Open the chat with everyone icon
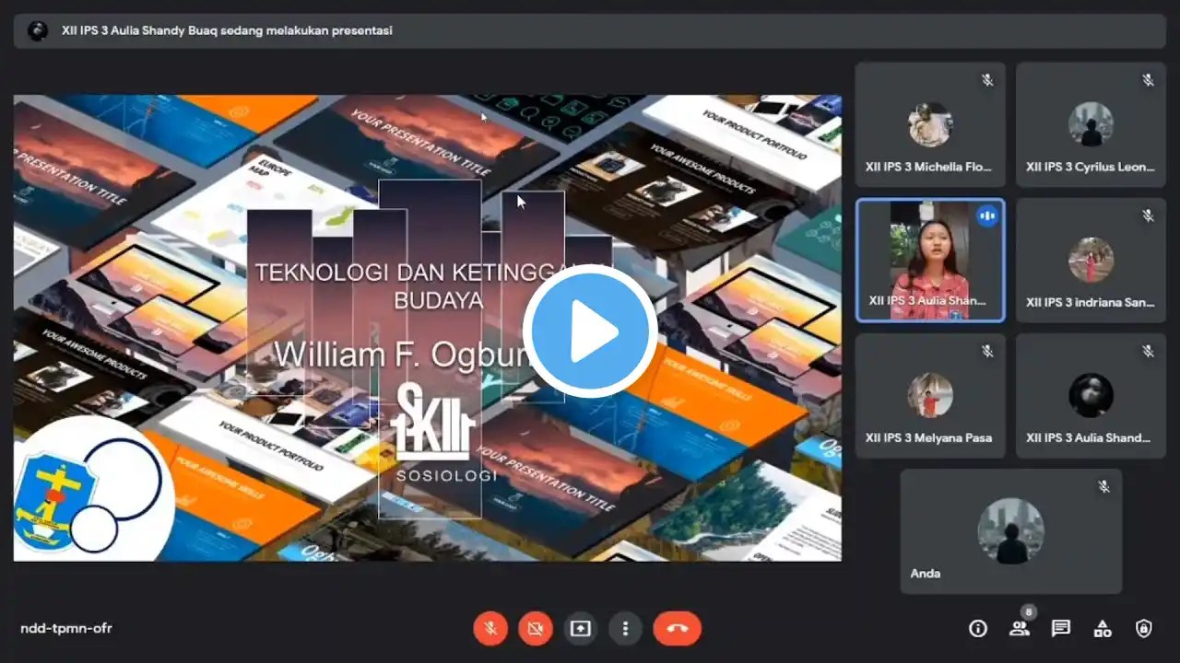The width and height of the screenshot is (1180, 663). tap(1061, 629)
